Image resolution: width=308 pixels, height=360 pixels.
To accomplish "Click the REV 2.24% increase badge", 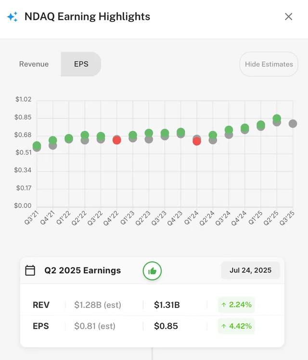I will 236,305.
